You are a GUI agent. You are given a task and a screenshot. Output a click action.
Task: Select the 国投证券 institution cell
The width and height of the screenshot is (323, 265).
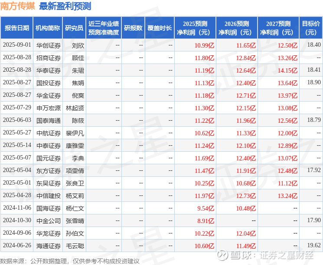(x=49, y=83)
